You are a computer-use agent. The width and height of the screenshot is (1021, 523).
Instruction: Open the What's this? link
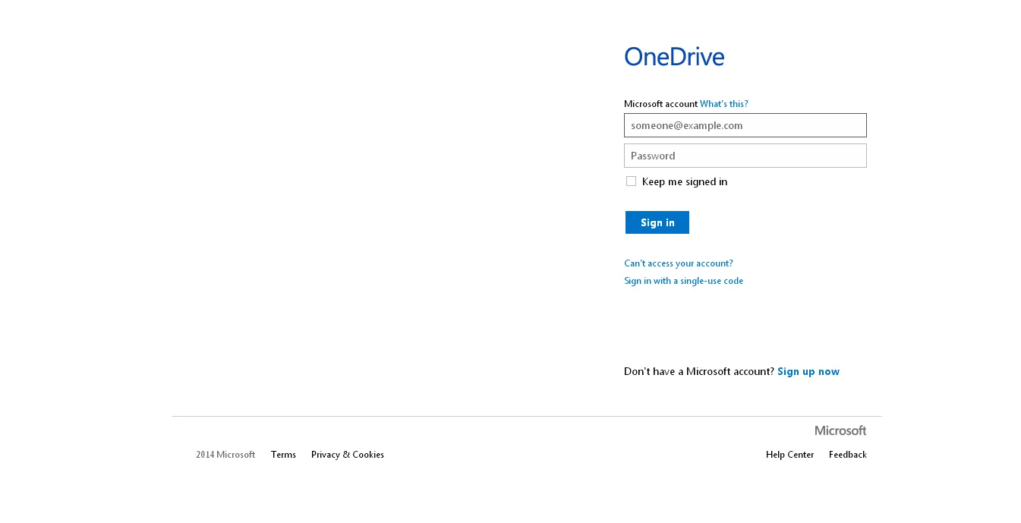coord(723,104)
